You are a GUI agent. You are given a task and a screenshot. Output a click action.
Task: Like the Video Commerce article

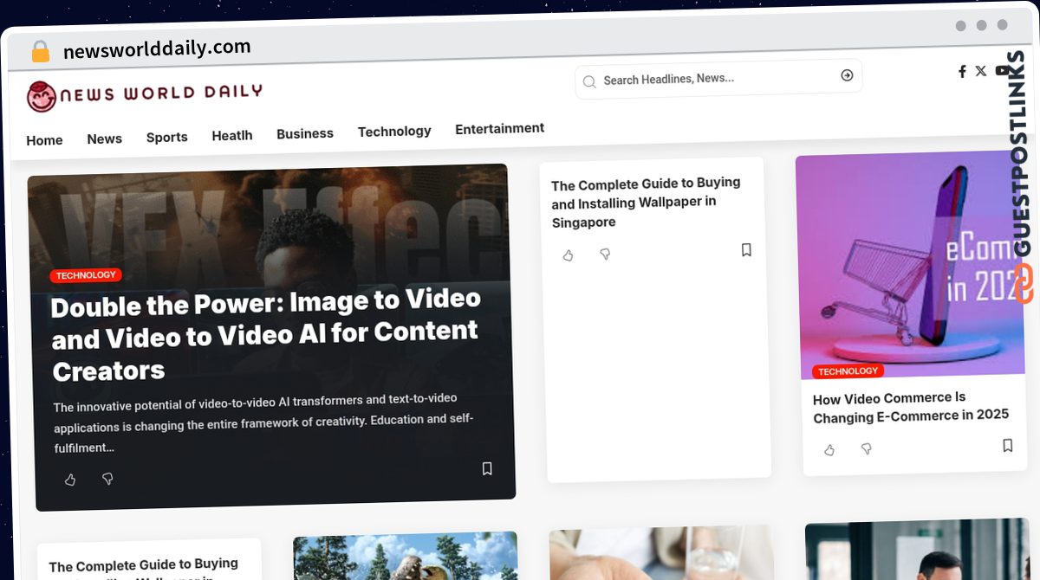(829, 450)
